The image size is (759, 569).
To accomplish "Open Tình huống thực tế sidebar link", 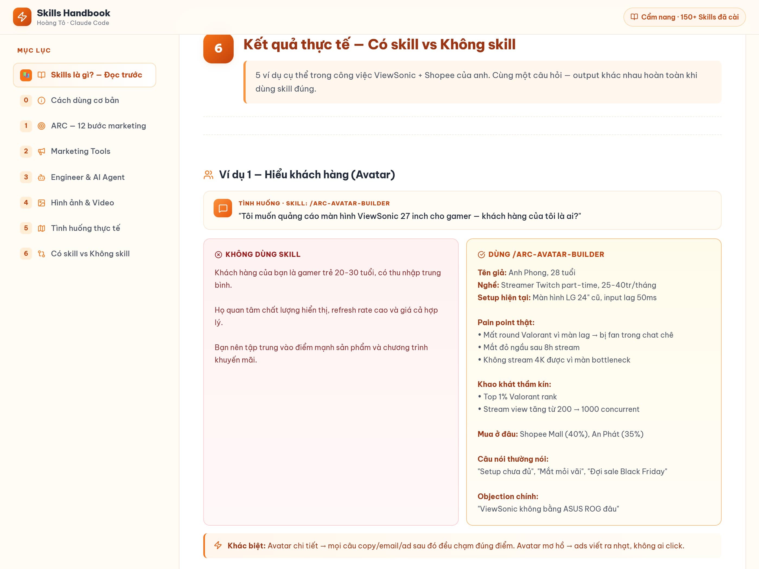I will pos(84,228).
